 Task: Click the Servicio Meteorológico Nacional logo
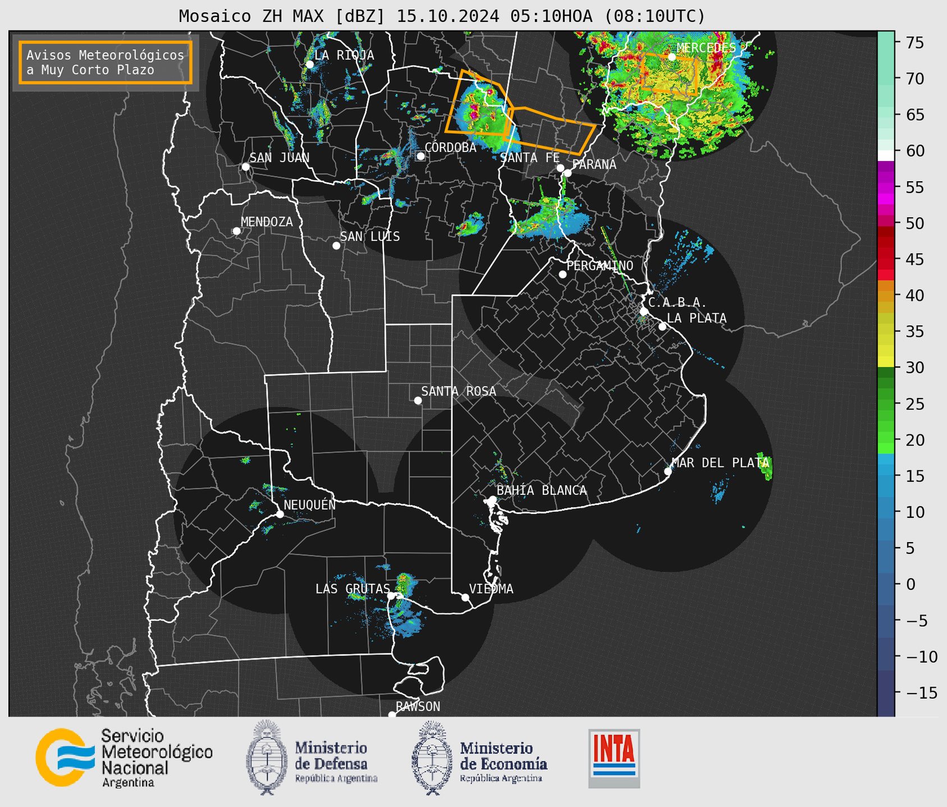click(124, 758)
